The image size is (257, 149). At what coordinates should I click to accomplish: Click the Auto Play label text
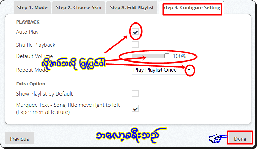27,32
